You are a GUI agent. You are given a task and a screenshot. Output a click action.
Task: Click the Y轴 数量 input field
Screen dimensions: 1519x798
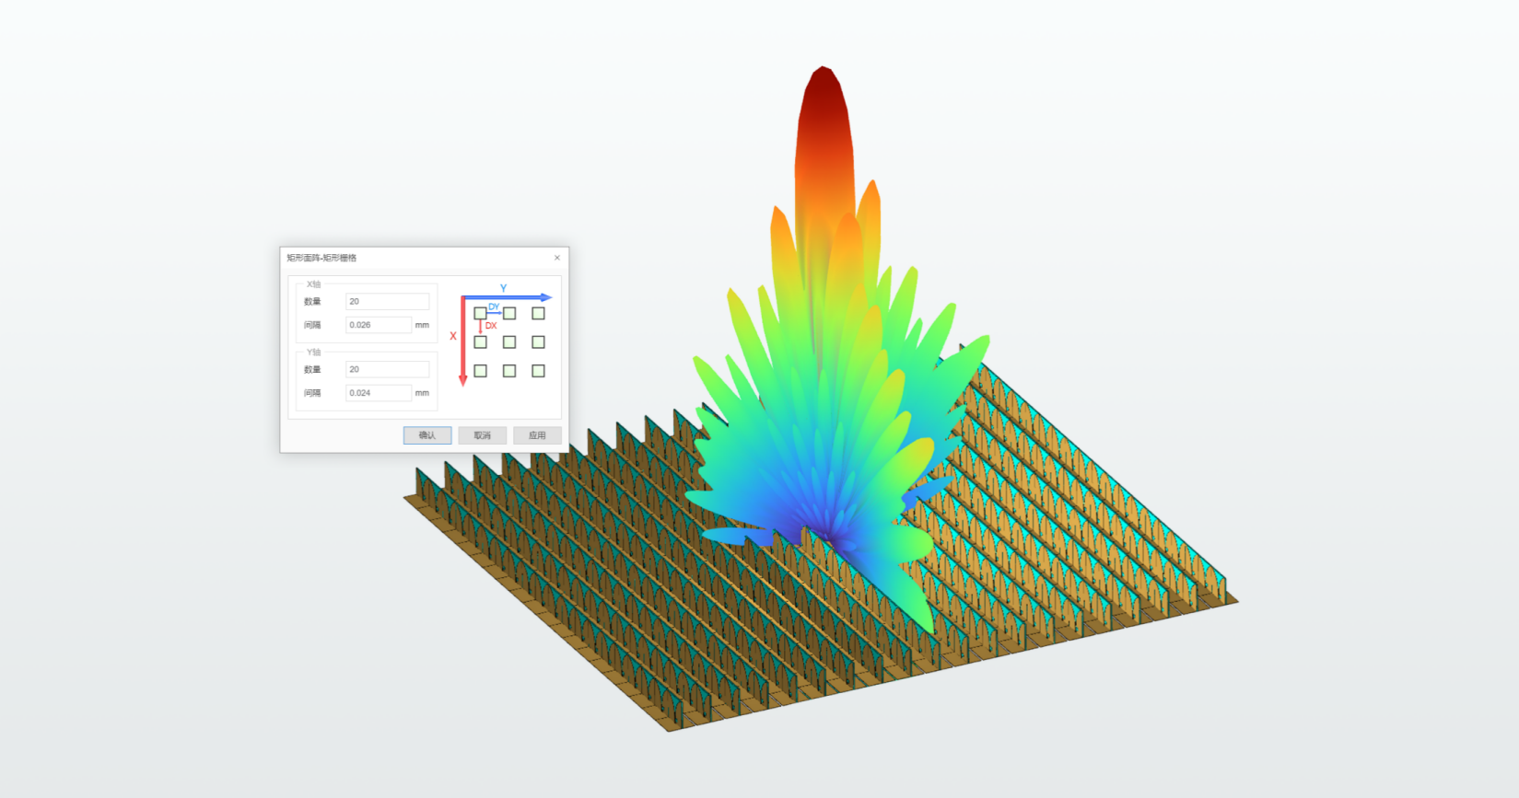(x=387, y=369)
